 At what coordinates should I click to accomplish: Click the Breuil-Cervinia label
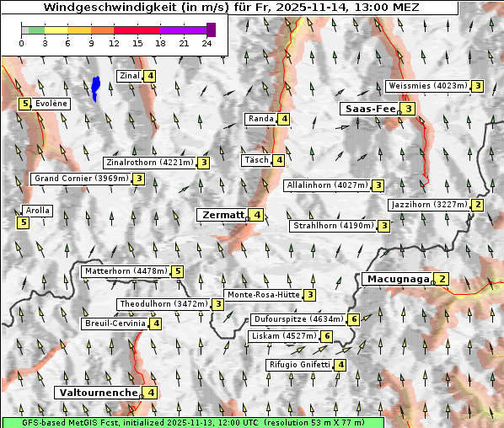click(115, 324)
